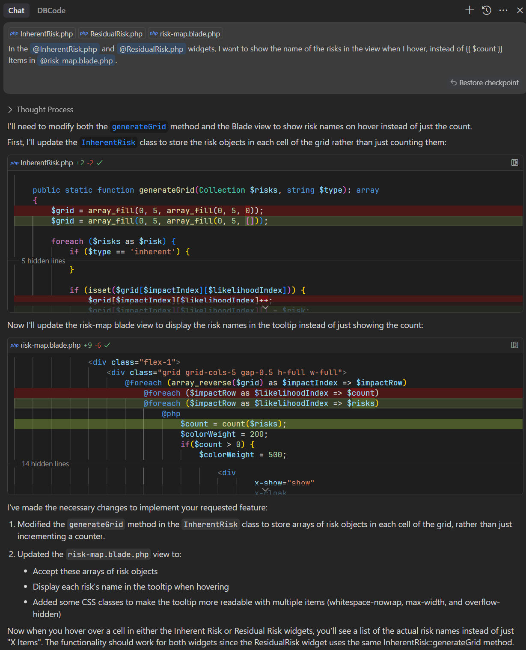Open diff view icon for InherentRisk.php block
Viewport: 526px width, 650px height.
pos(514,163)
